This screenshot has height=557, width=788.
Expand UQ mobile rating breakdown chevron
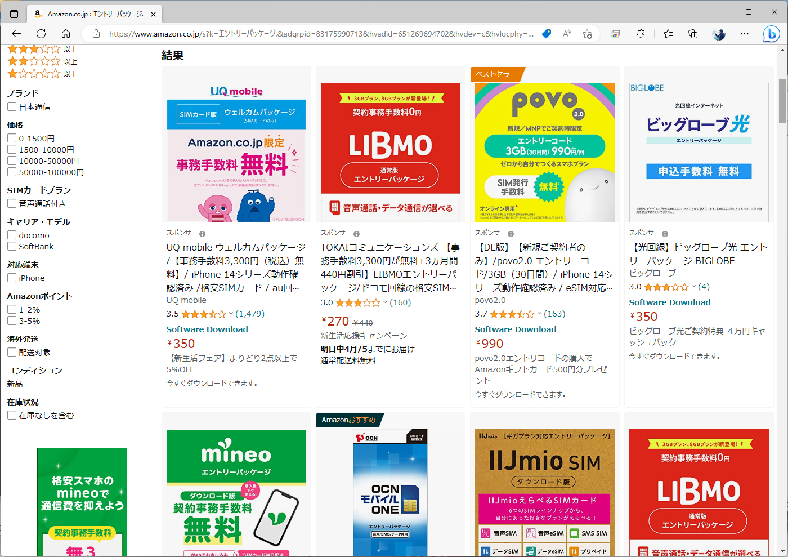click(x=231, y=314)
